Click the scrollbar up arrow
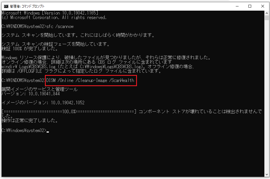270x179 pixels. pyautogui.click(x=267, y=13)
